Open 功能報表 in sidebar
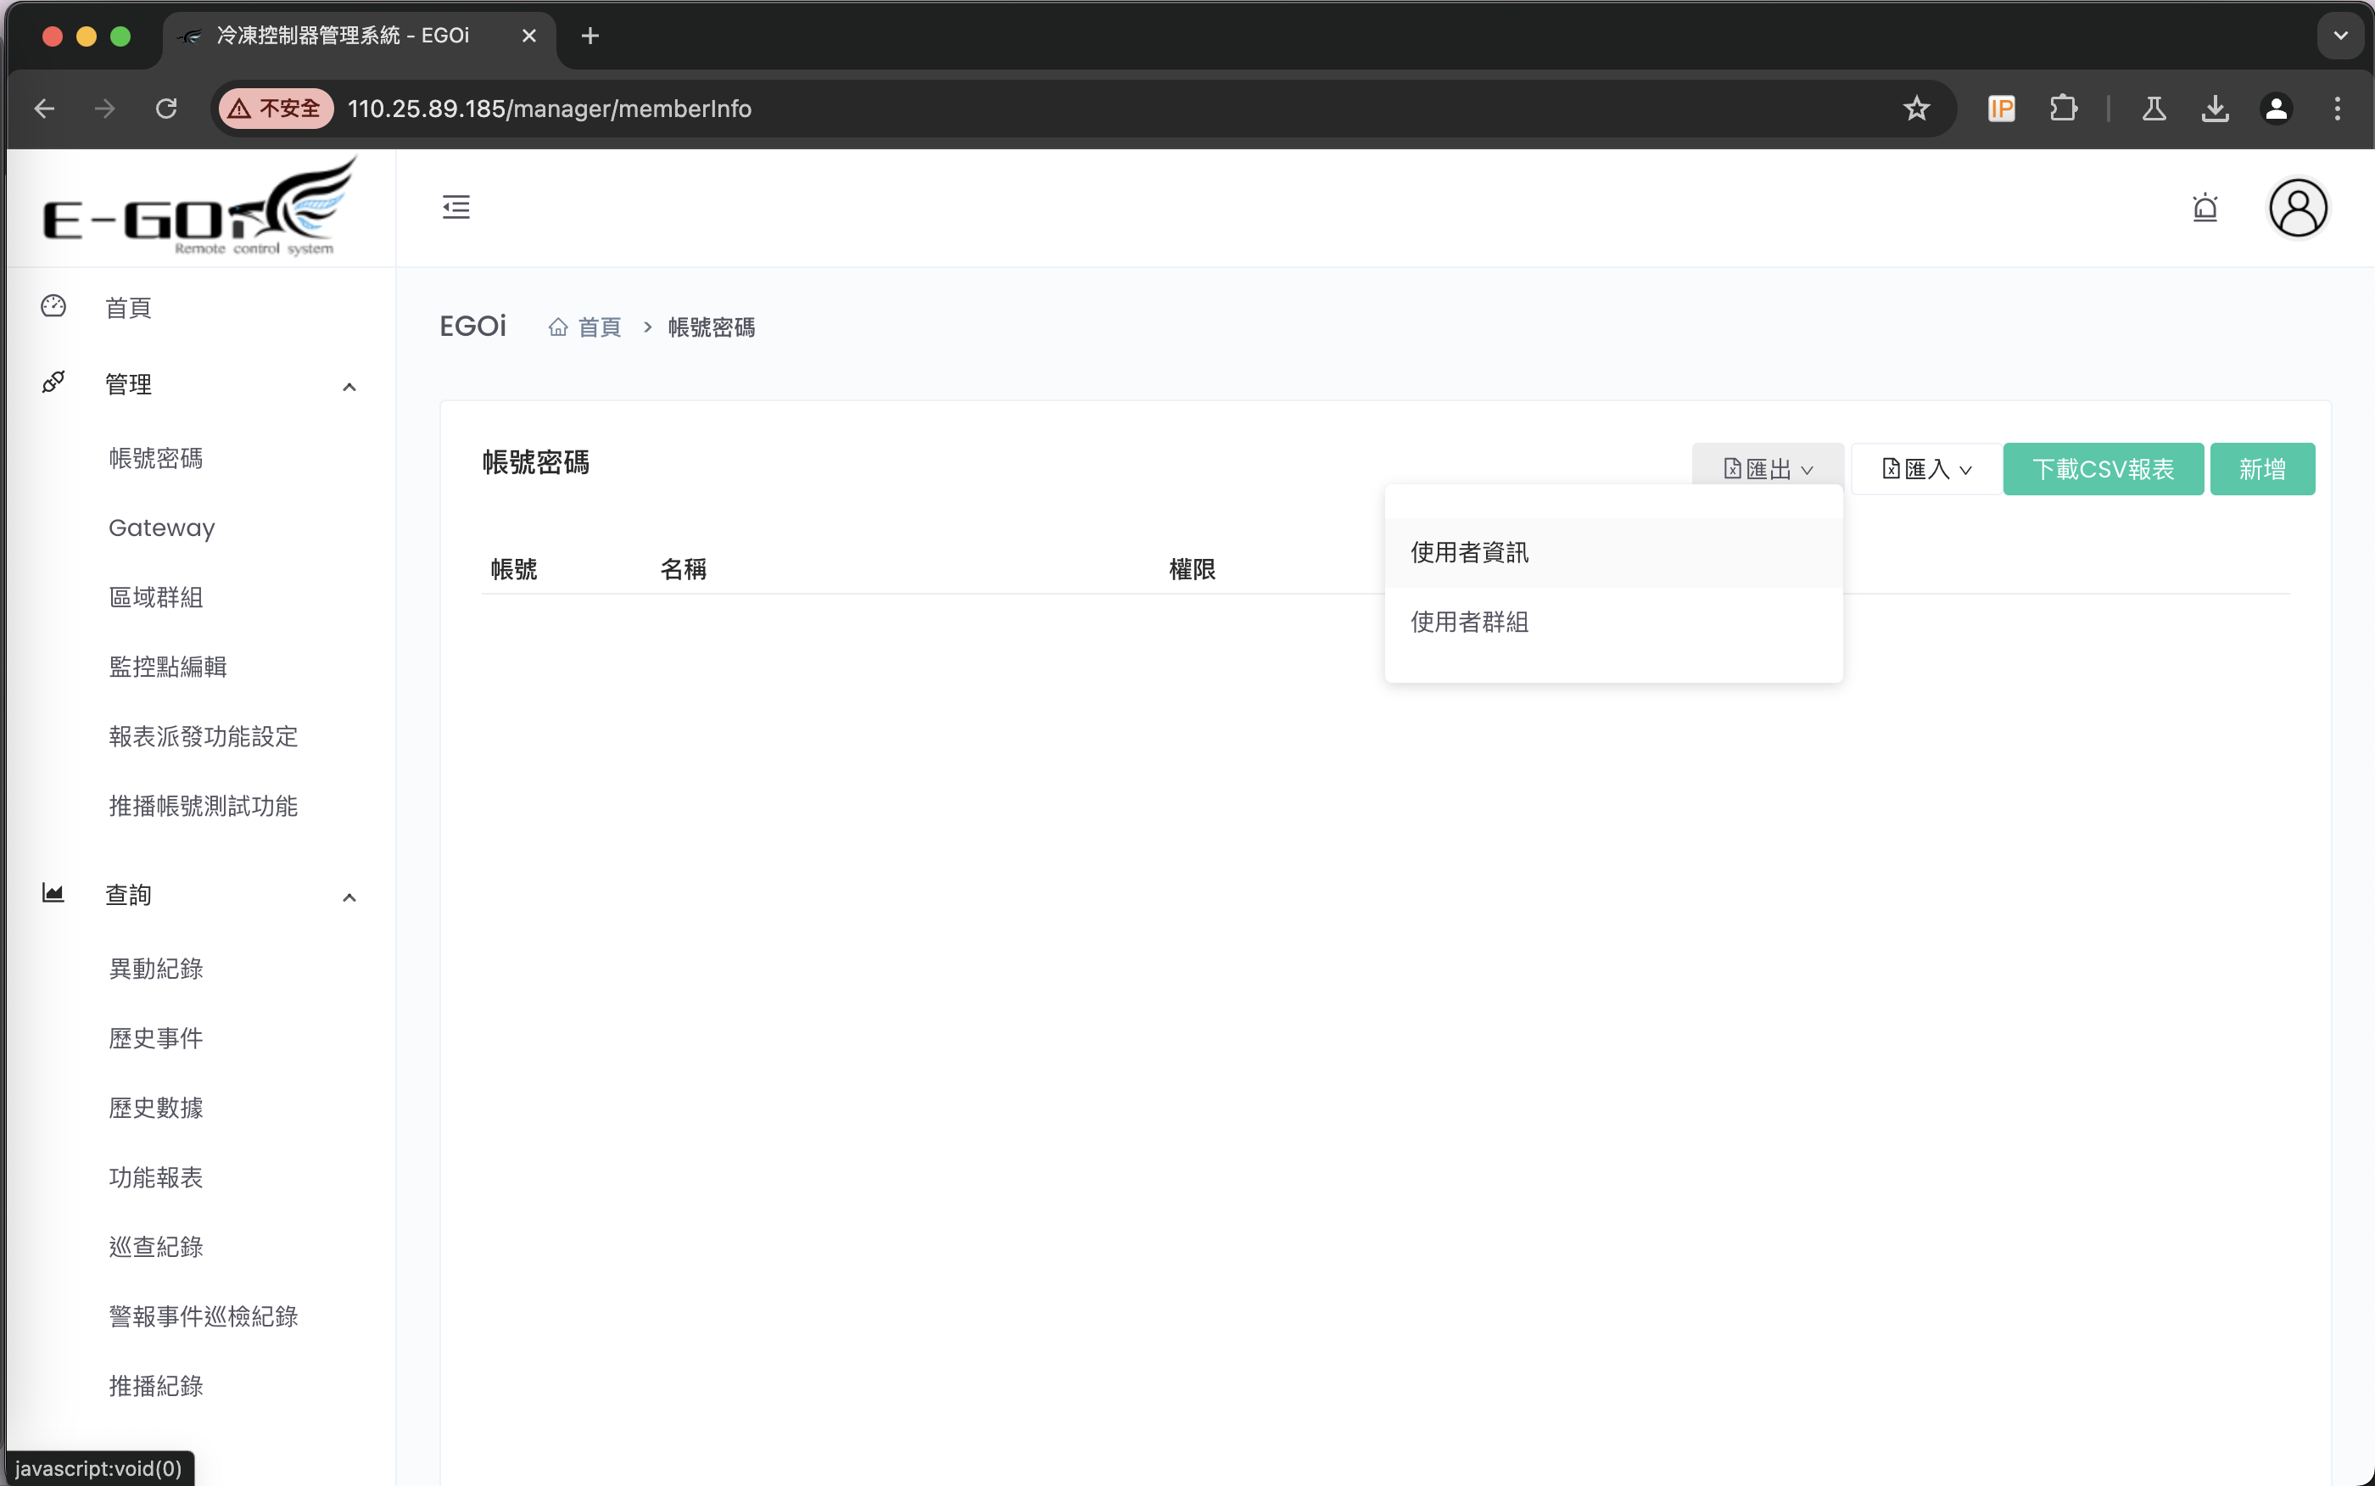Image resolution: width=2375 pixels, height=1486 pixels. click(156, 1177)
